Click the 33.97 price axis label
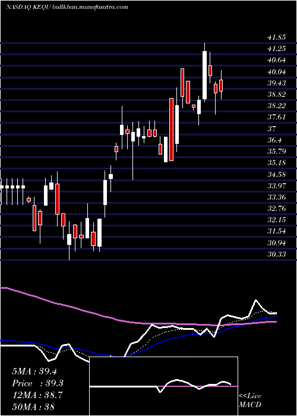297x416 pixels. coord(277,186)
